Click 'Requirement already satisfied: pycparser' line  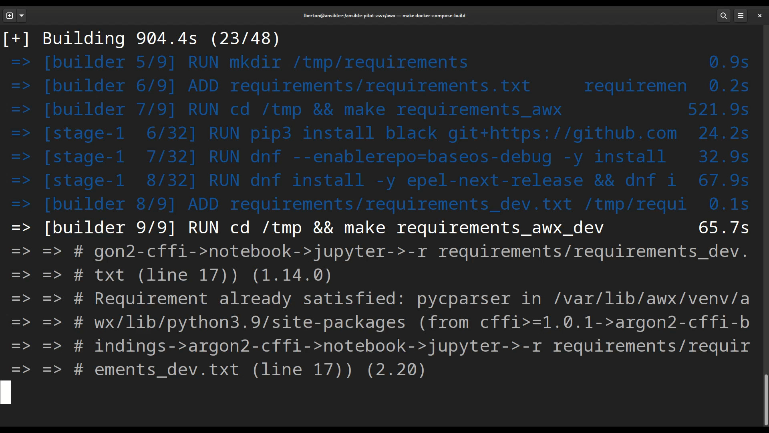pyautogui.click(x=380, y=299)
